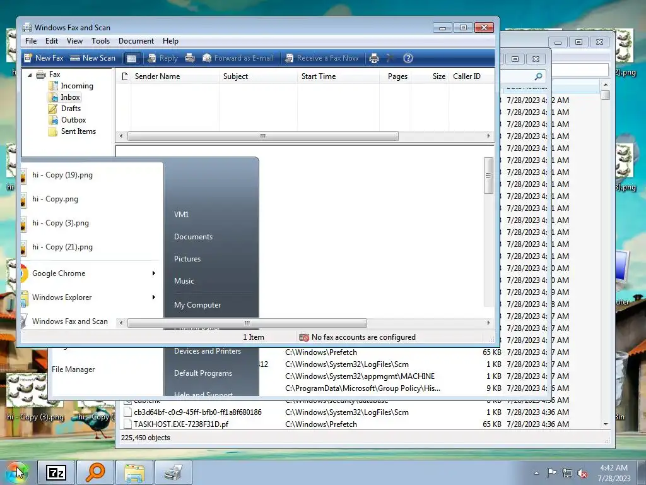Open the Sent Items folder

click(78, 131)
